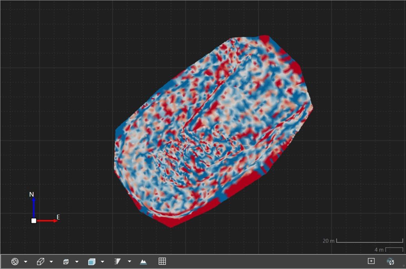Click the vertical scale ruler icon
Image resolution: width=406 pixels, height=269 pixels.
[118, 262]
